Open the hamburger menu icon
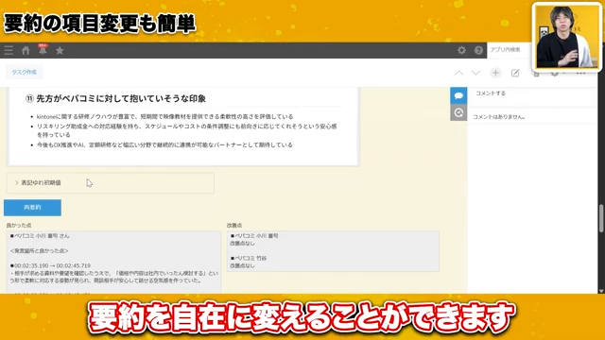Image resolution: width=605 pixels, height=340 pixels. pos(9,50)
